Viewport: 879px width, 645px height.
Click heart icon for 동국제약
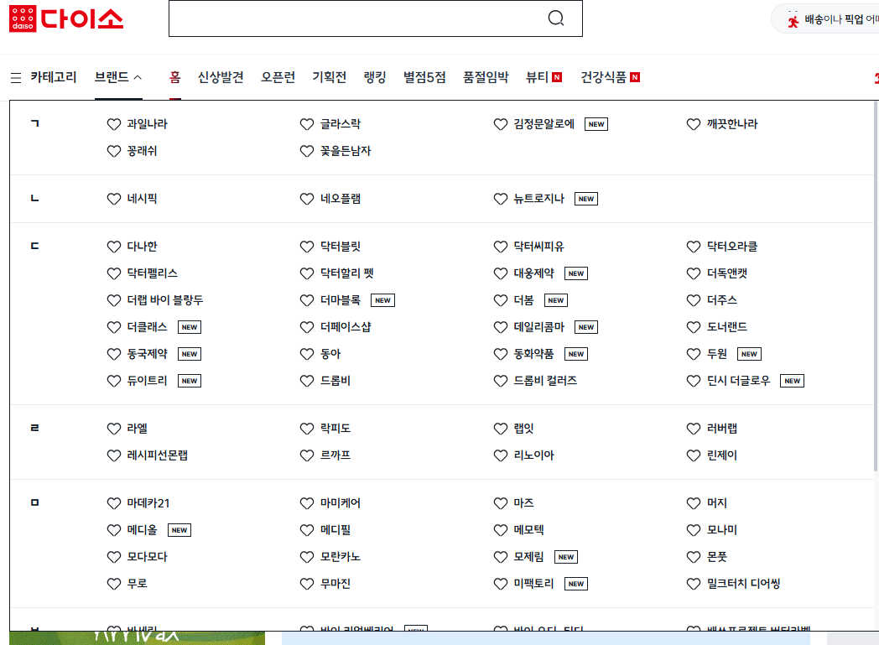pyautogui.click(x=114, y=354)
